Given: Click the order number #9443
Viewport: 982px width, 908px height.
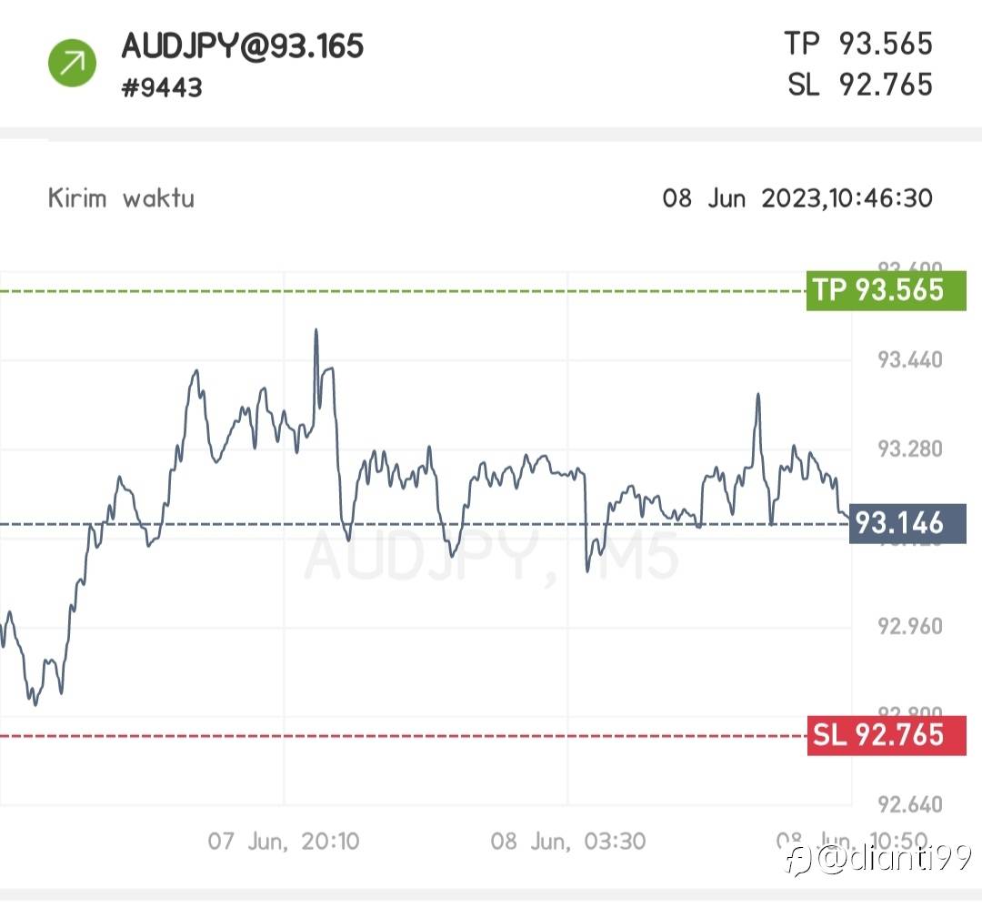Looking at the screenshot, I should pos(162,88).
